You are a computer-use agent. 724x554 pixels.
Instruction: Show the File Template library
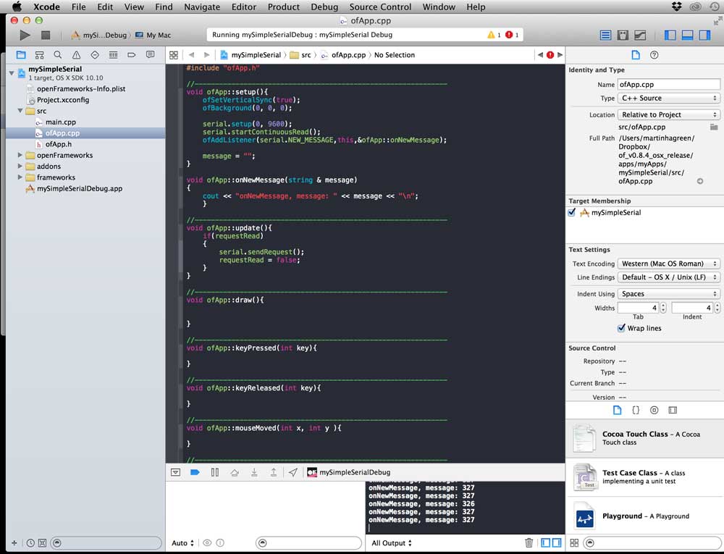(617, 410)
